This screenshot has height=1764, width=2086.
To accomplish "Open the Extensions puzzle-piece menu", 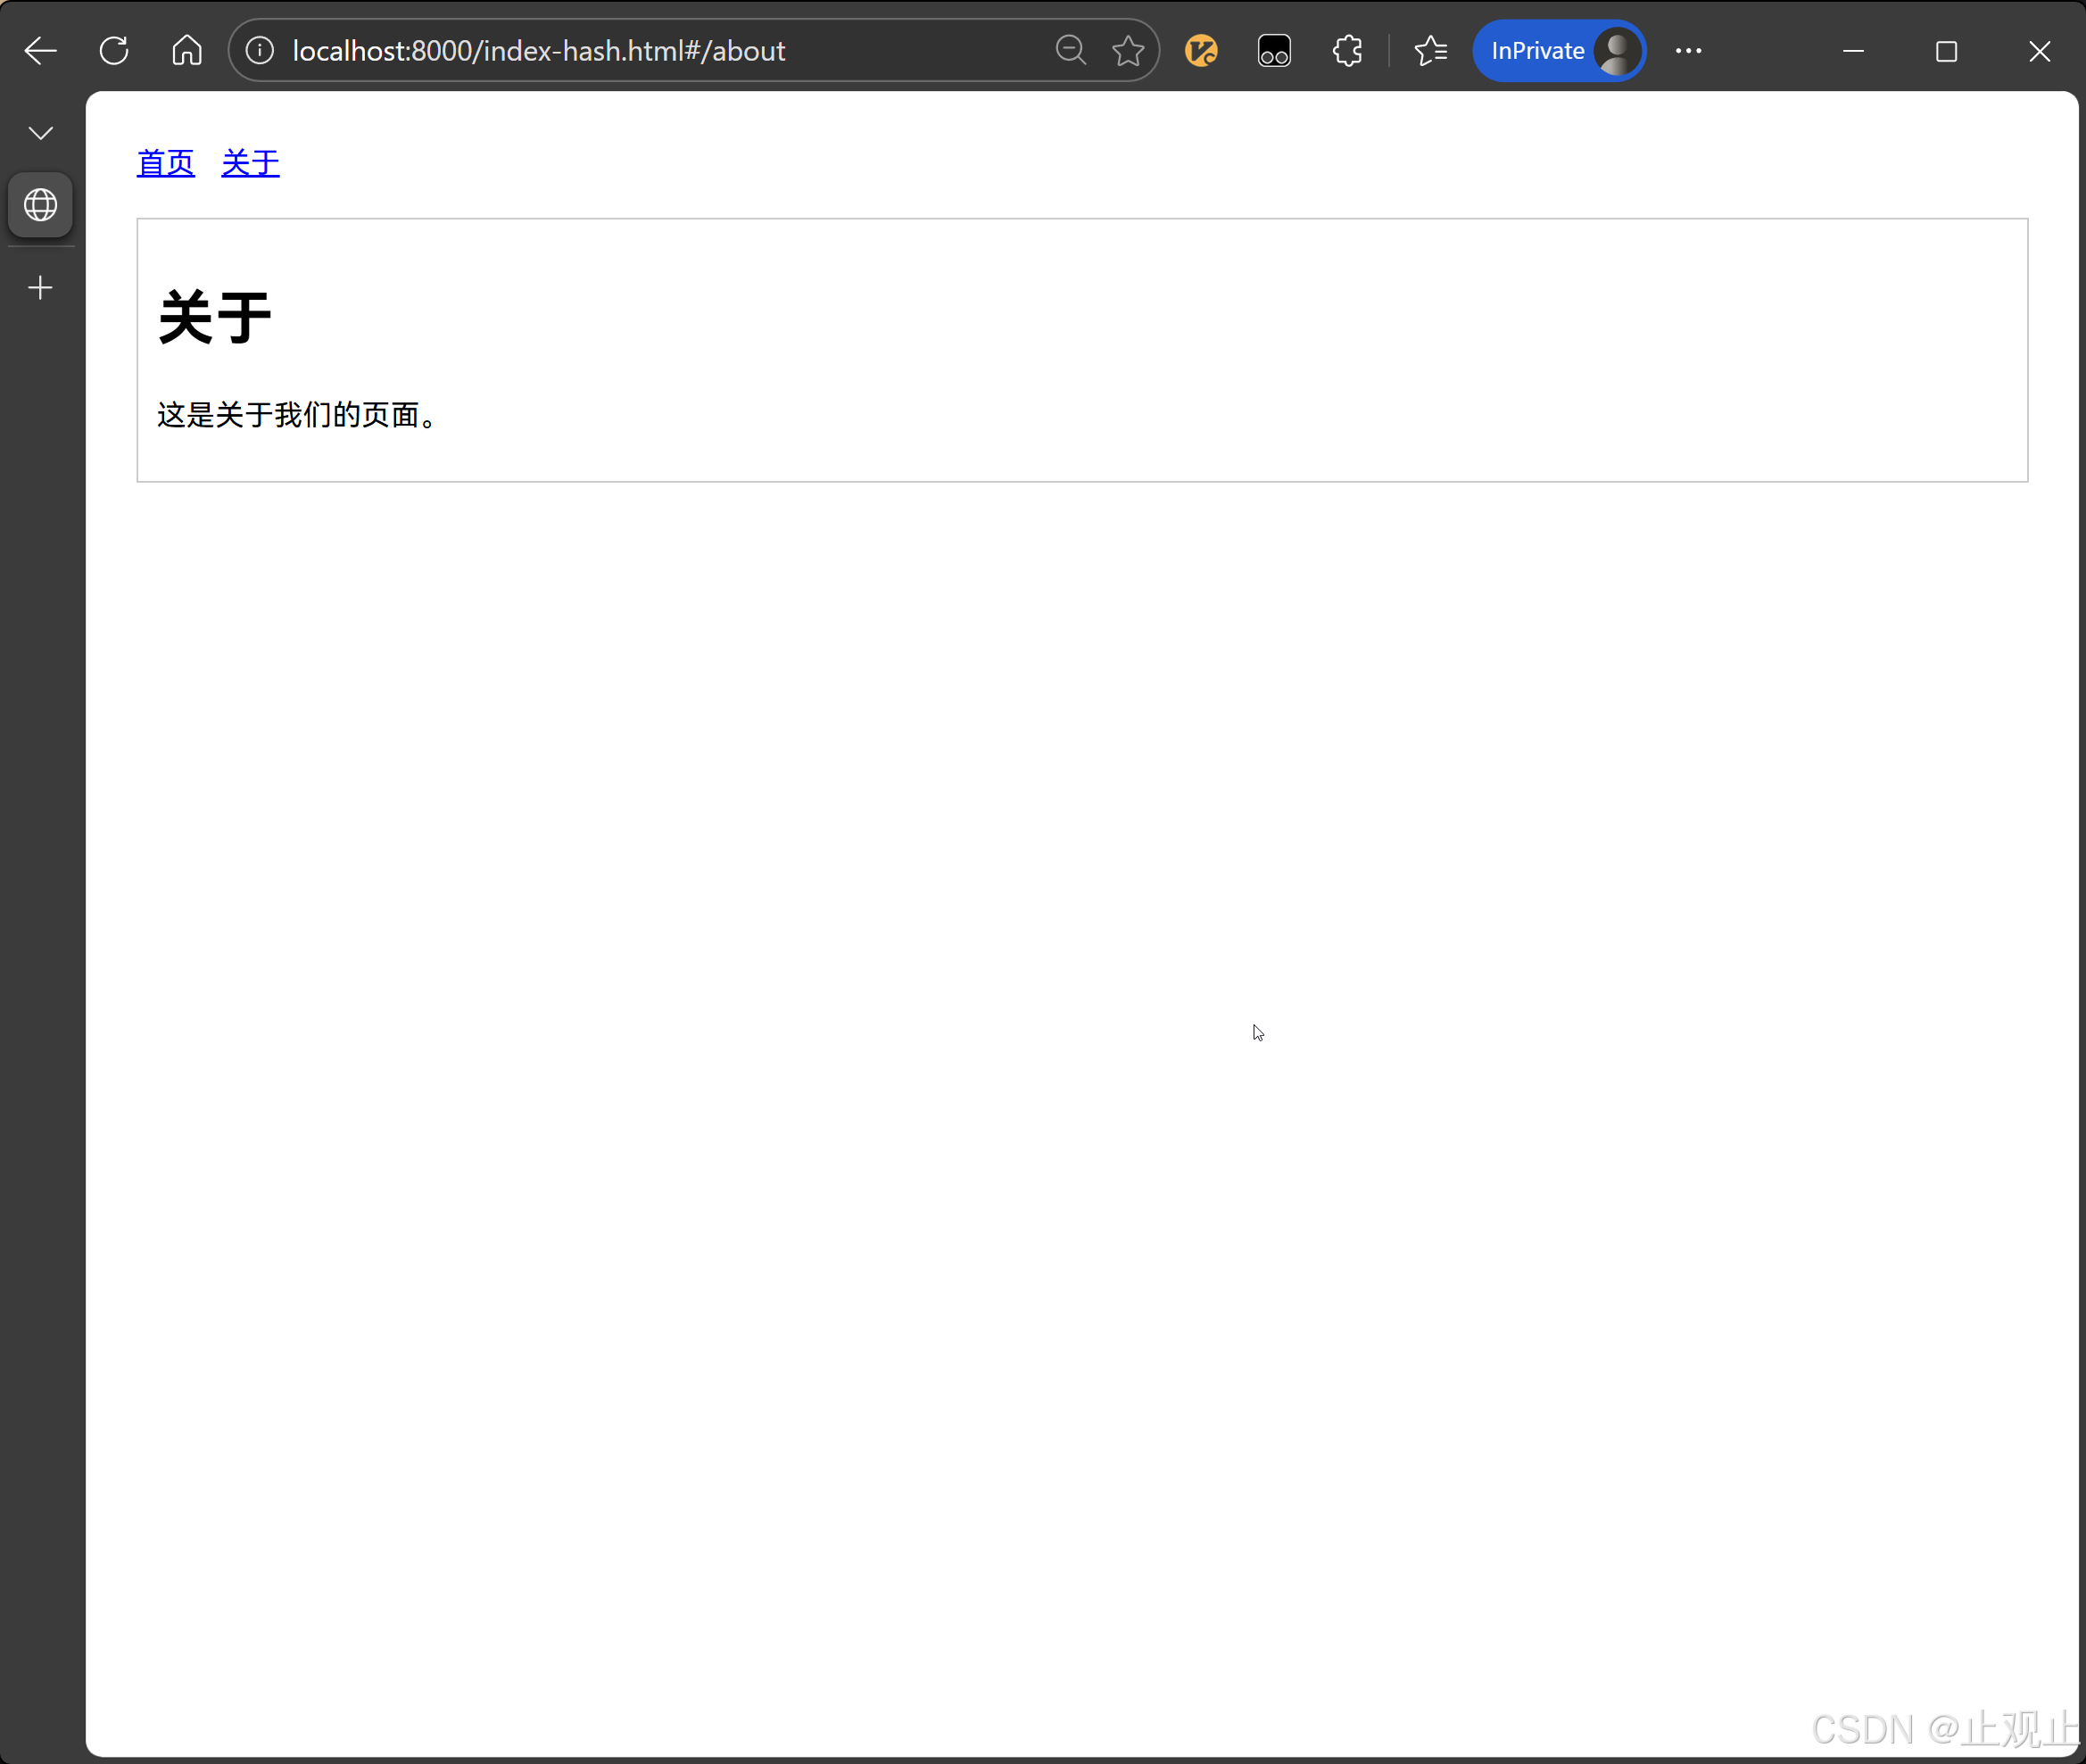I will (x=1346, y=50).
